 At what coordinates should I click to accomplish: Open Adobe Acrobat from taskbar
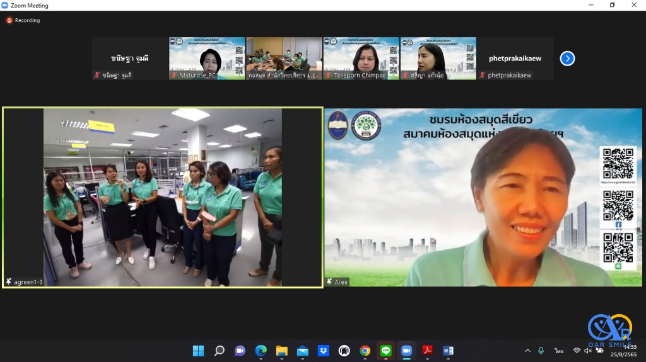pos(427,351)
